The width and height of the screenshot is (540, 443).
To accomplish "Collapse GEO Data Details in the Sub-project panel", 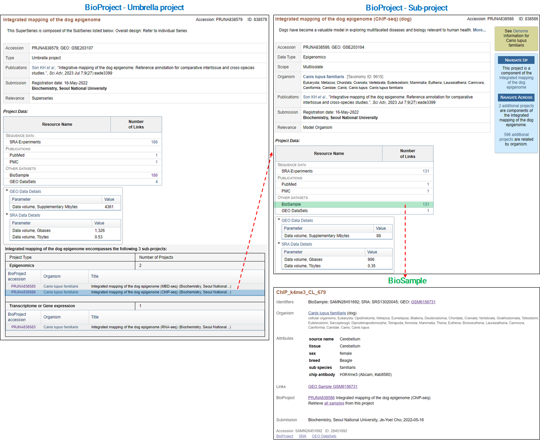I will point(279,220).
